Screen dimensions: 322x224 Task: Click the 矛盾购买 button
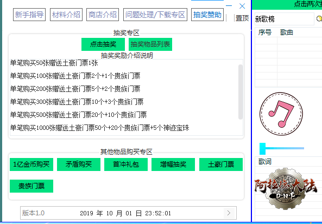(79, 164)
